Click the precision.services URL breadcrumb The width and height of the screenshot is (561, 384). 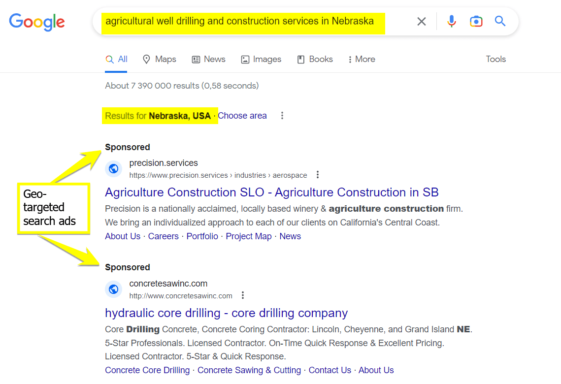218,175
